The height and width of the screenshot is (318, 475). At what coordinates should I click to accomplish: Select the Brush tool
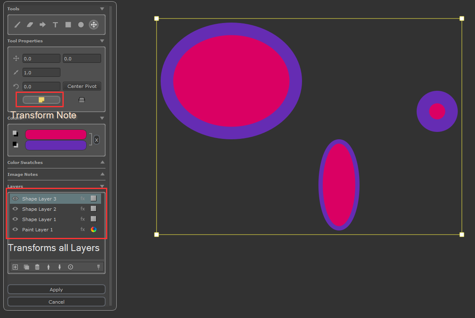click(17, 25)
